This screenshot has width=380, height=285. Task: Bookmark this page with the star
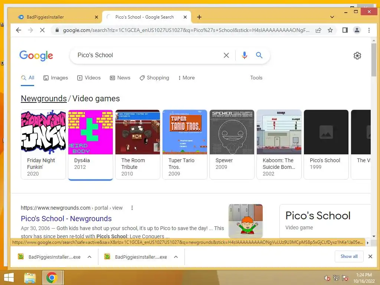click(330, 30)
